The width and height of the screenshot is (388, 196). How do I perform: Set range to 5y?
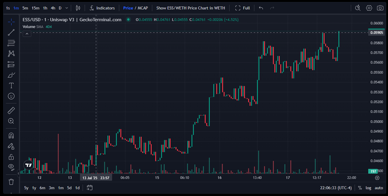26,188
